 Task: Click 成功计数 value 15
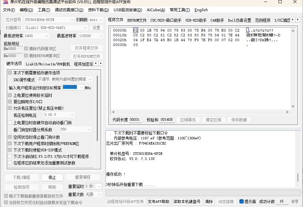tap(282, 202)
